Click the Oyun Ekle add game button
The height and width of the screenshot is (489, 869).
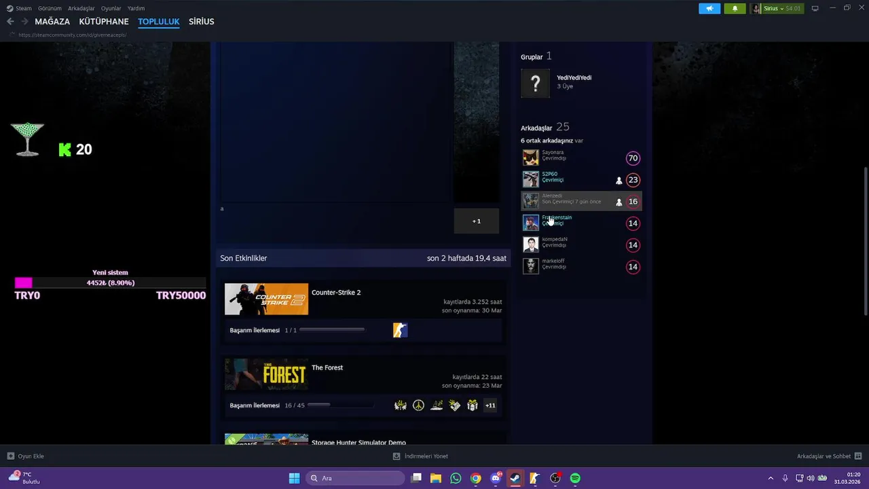point(25,456)
